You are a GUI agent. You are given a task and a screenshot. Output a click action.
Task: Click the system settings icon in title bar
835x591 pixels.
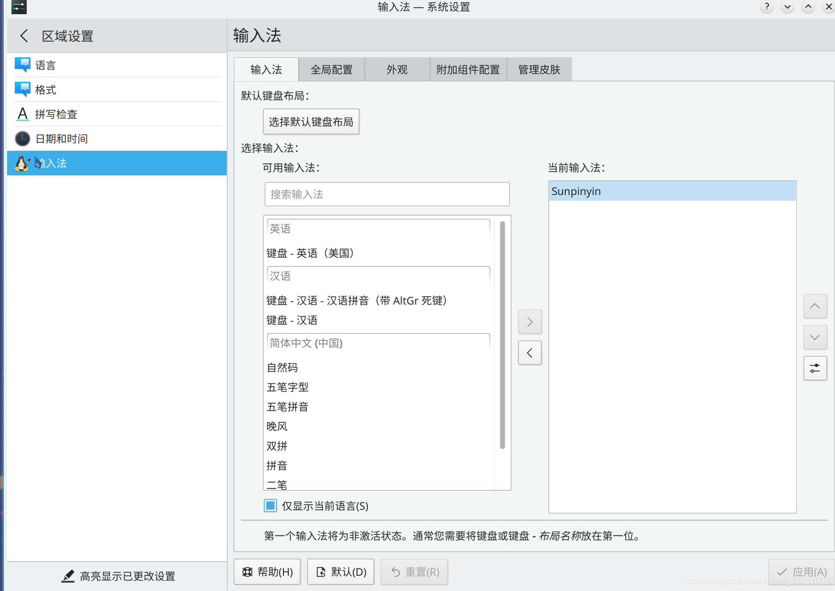point(19,7)
